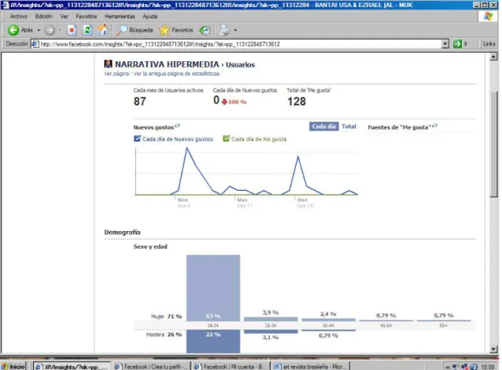Expand the address bar dropdown arrow
This screenshot has height=370, width=502.
(x=445, y=44)
